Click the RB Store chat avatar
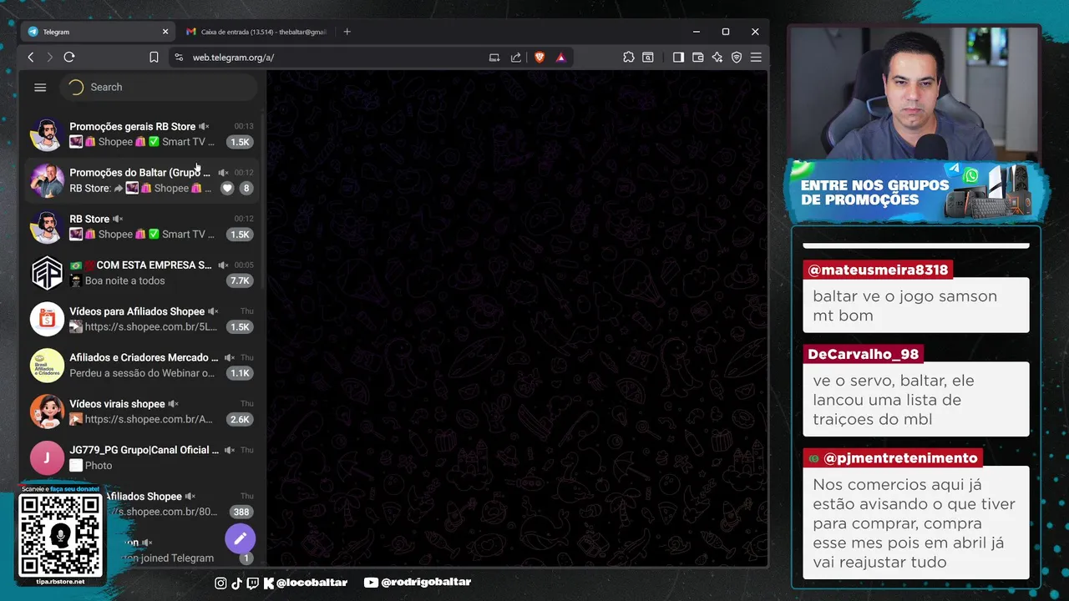Screen dimensions: 1069x601 [x=47, y=227]
